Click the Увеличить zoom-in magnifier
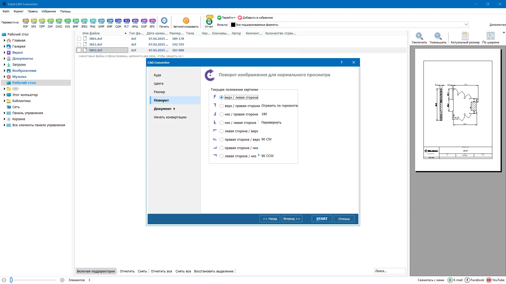Screen dimensions: 506x284 419,36
